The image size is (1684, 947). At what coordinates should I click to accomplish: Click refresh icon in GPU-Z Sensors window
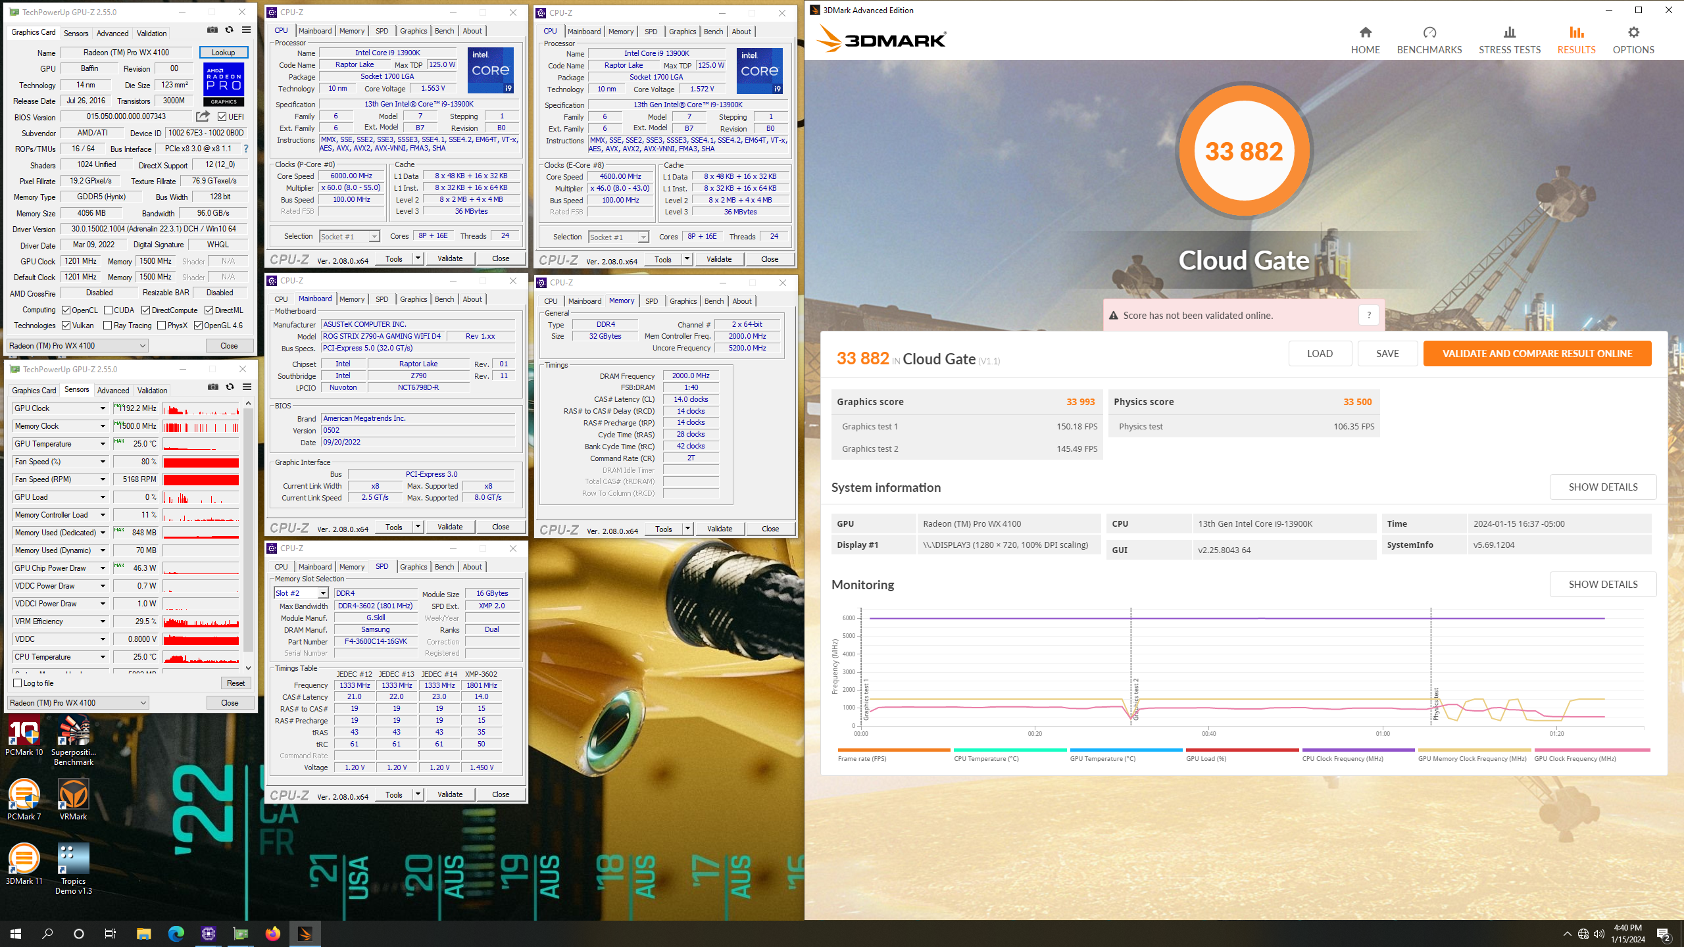pos(230,387)
